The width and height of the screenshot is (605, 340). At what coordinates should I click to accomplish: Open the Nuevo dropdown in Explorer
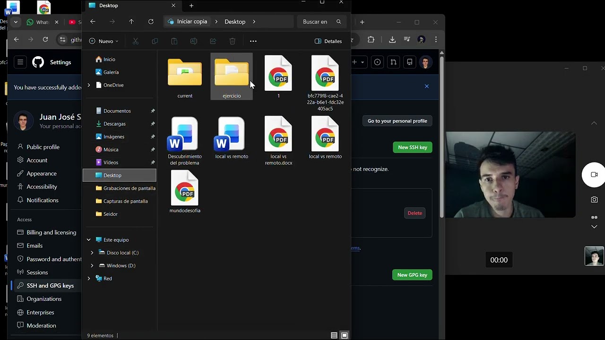click(104, 41)
